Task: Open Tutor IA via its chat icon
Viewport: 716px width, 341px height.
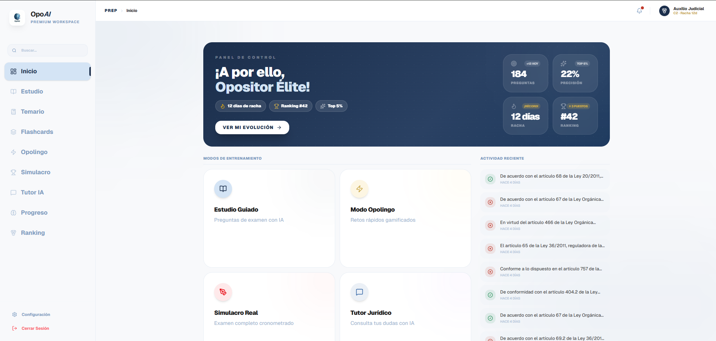Action: (x=13, y=192)
